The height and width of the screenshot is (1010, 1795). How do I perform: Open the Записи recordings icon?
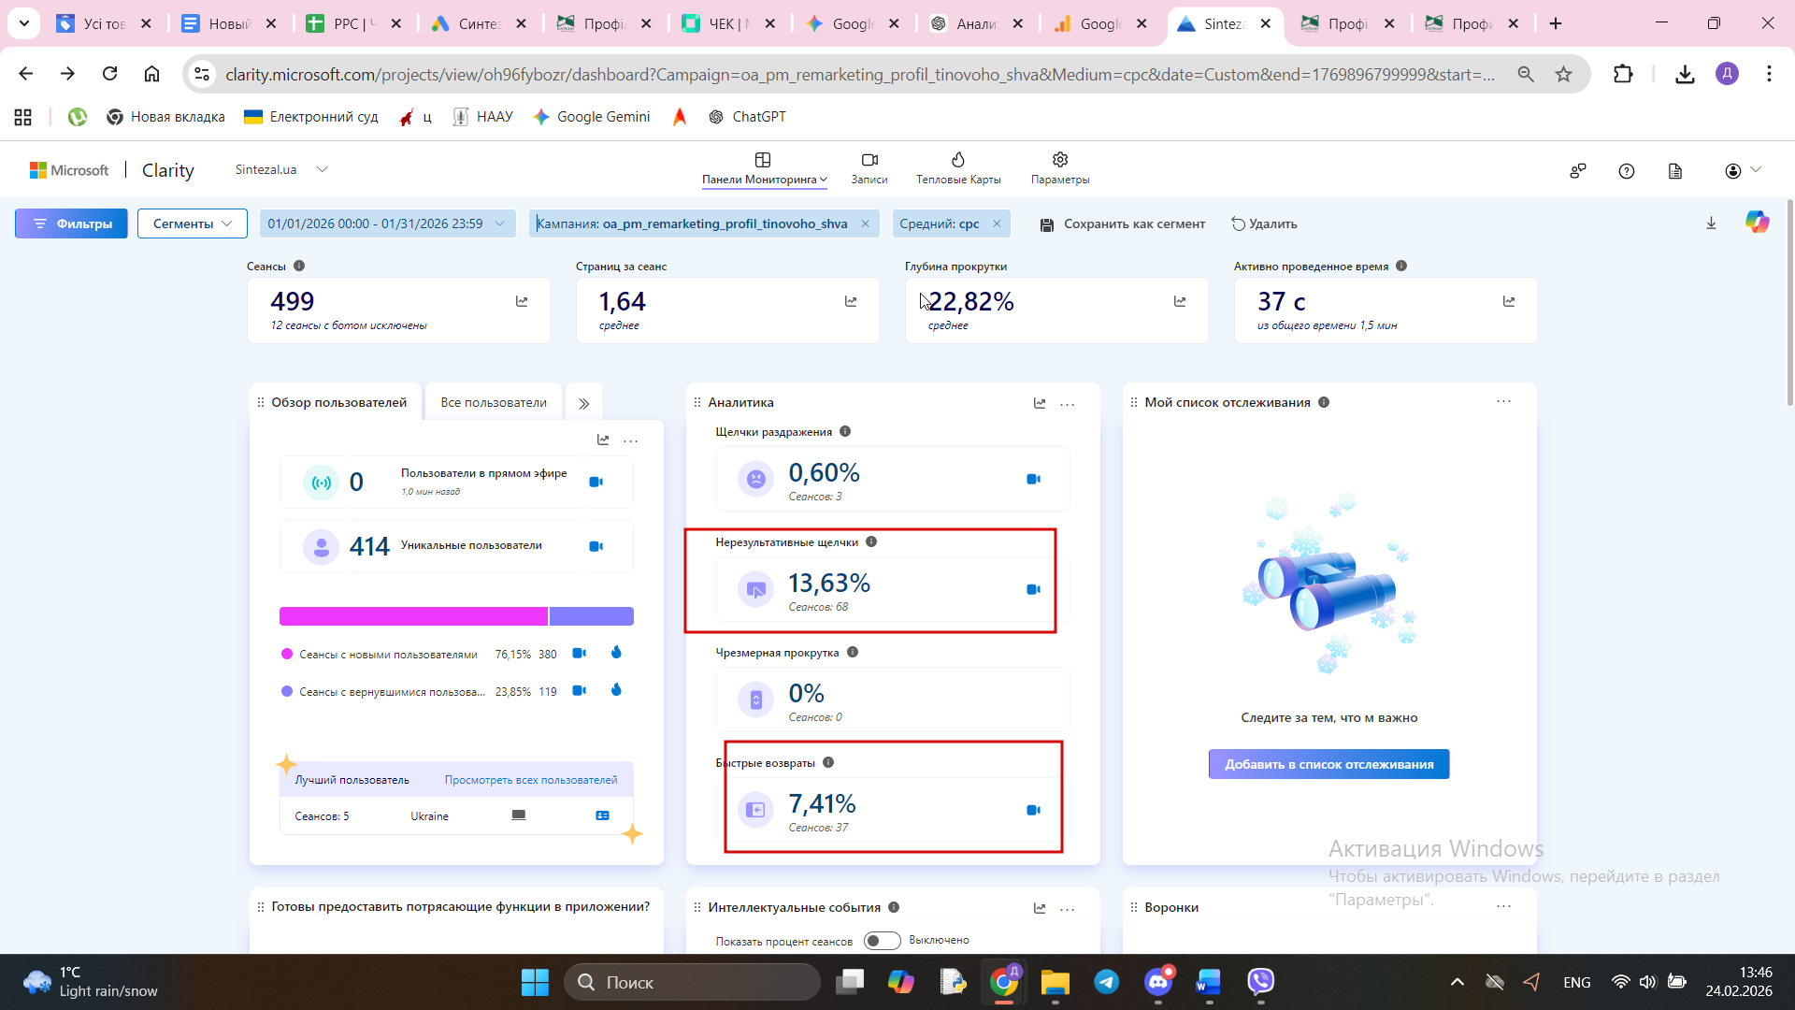(869, 160)
